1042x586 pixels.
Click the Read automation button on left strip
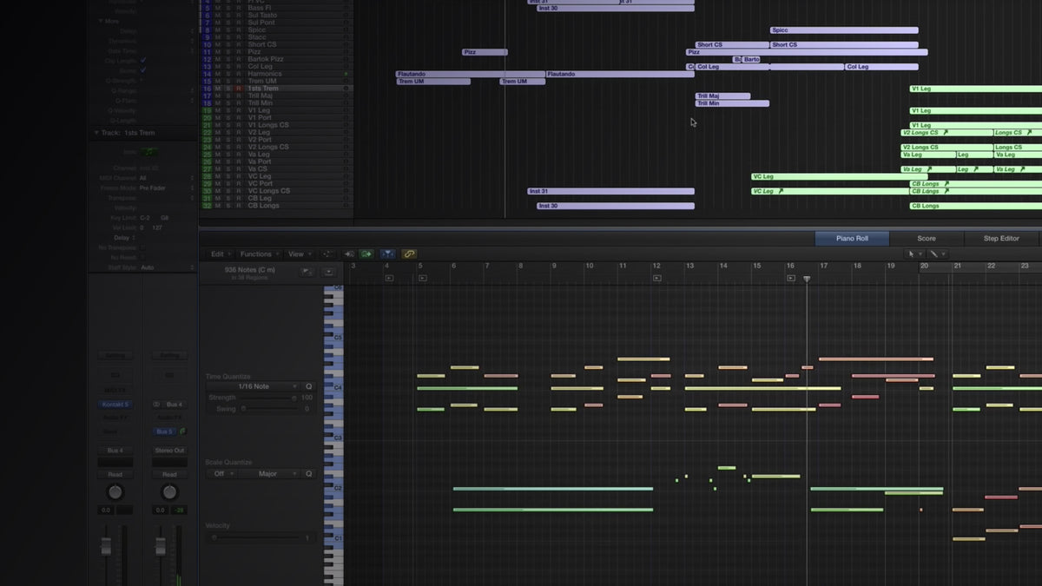click(115, 475)
